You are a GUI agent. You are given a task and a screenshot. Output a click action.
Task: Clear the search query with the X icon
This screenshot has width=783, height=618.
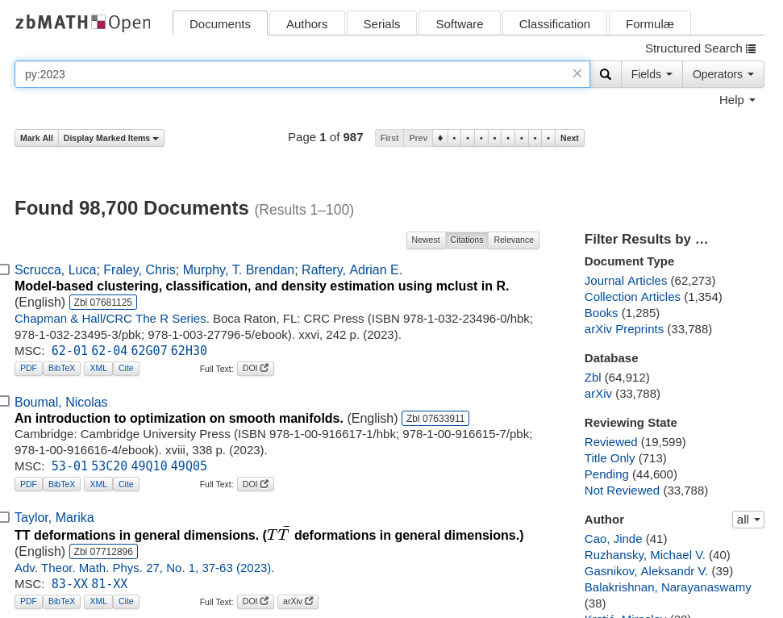577,73
